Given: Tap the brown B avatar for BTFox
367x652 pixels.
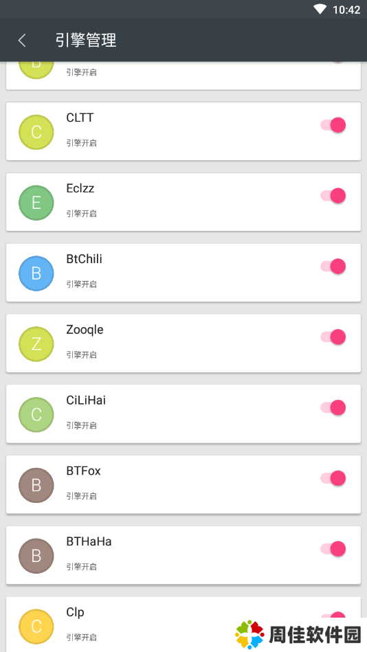Looking at the screenshot, I should (36, 486).
